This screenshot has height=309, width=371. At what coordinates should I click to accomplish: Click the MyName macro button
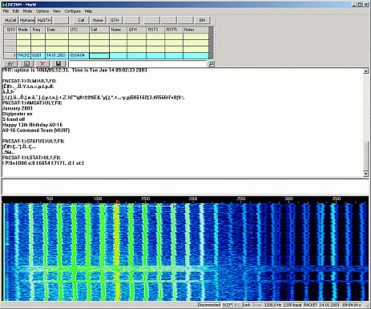pos(27,20)
